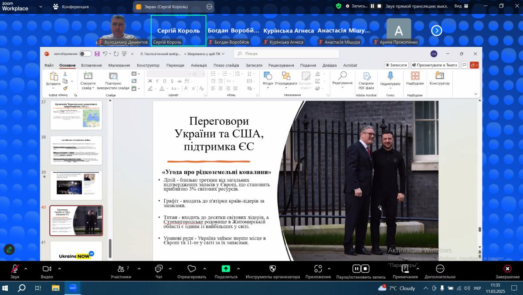
Task: Open Отреагировать reactions menu
Action: click(192, 269)
